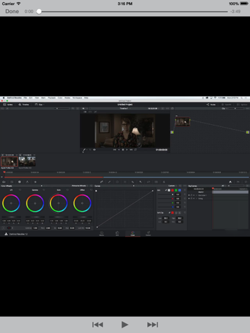
Task: Open the Color page tab
Action: click(133, 233)
